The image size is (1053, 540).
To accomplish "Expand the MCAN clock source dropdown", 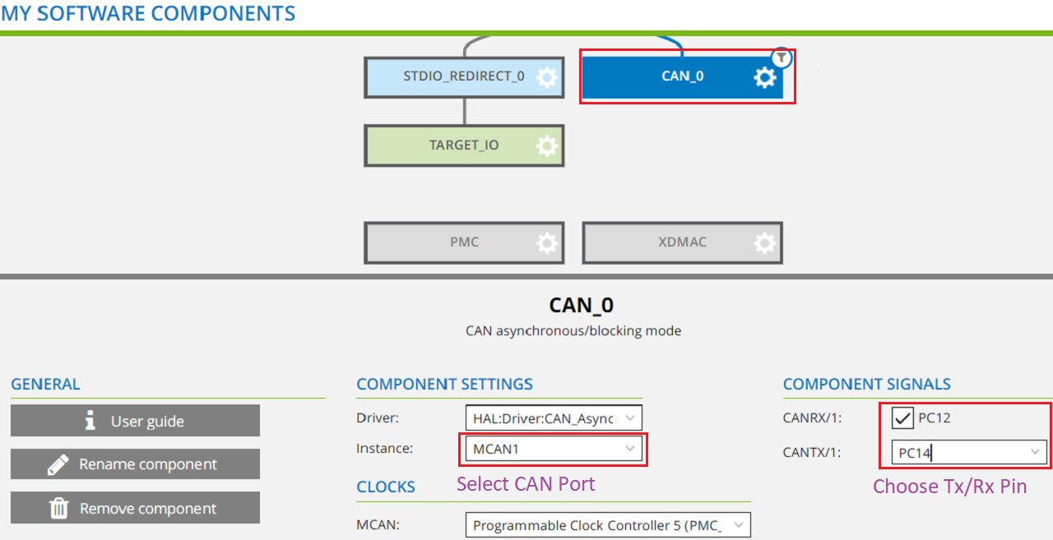I will click(x=738, y=525).
